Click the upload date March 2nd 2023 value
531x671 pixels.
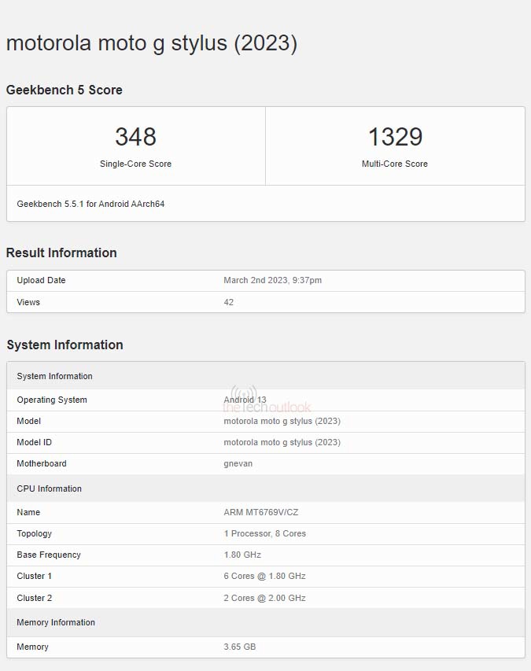[272, 280]
